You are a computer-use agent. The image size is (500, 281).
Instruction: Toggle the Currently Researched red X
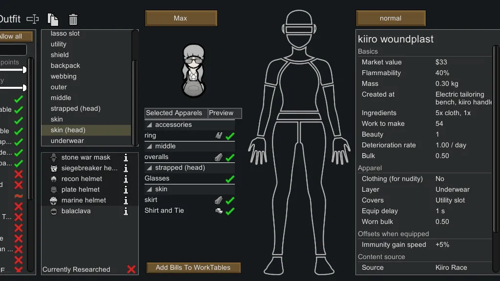point(131,269)
